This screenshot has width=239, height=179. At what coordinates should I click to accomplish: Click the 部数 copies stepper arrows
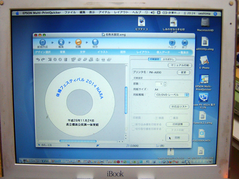click(165, 84)
